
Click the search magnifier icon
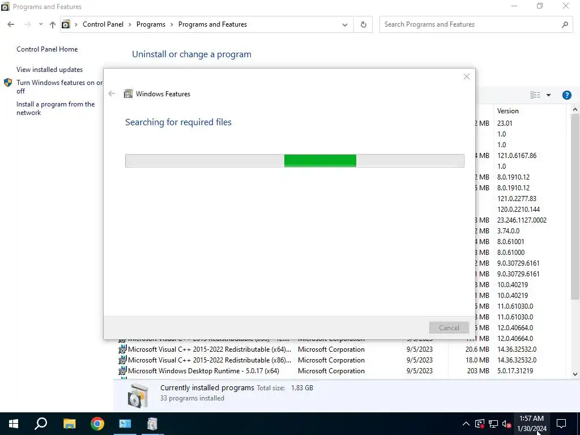coord(565,24)
